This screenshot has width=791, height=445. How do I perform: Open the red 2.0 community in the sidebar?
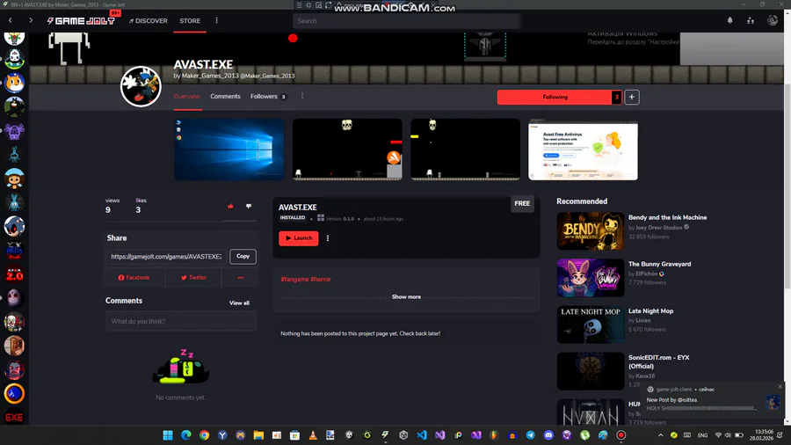[14, 274]
